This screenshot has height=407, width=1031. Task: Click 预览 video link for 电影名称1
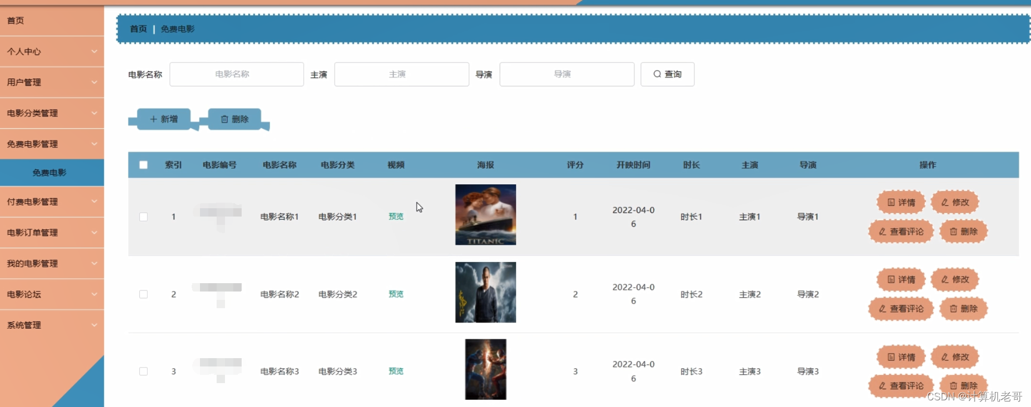tap(396, 217)
